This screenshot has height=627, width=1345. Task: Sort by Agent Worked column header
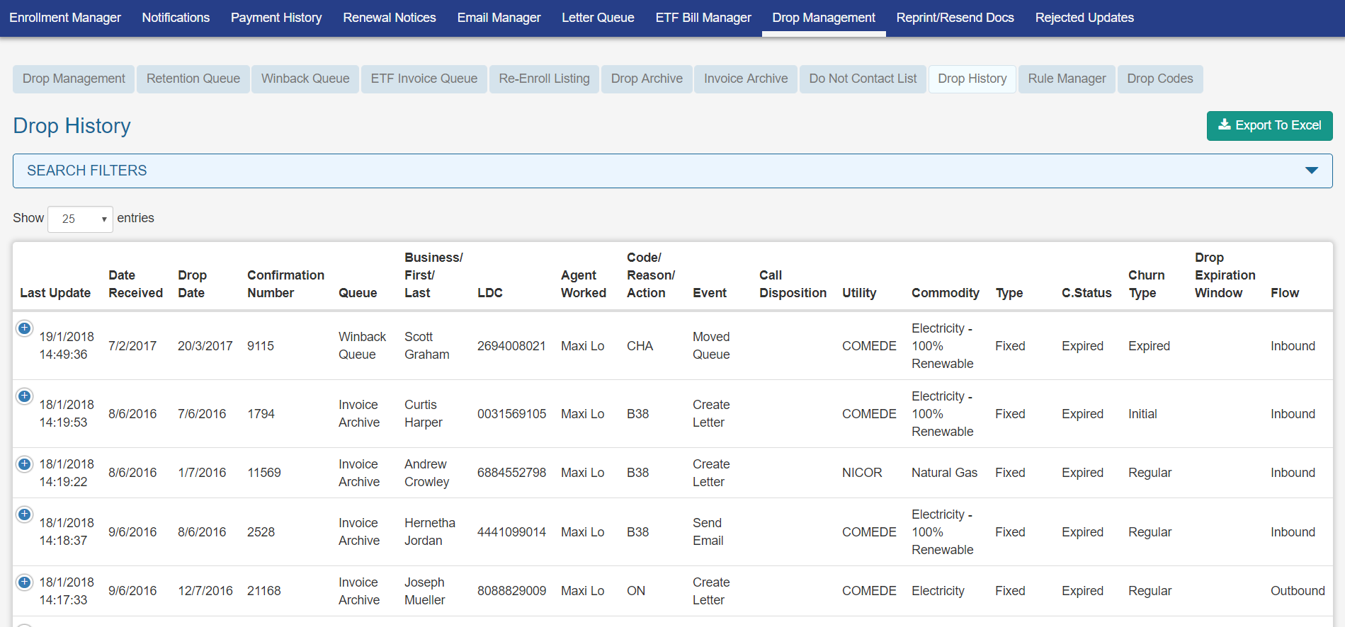(x=584, y=284)
